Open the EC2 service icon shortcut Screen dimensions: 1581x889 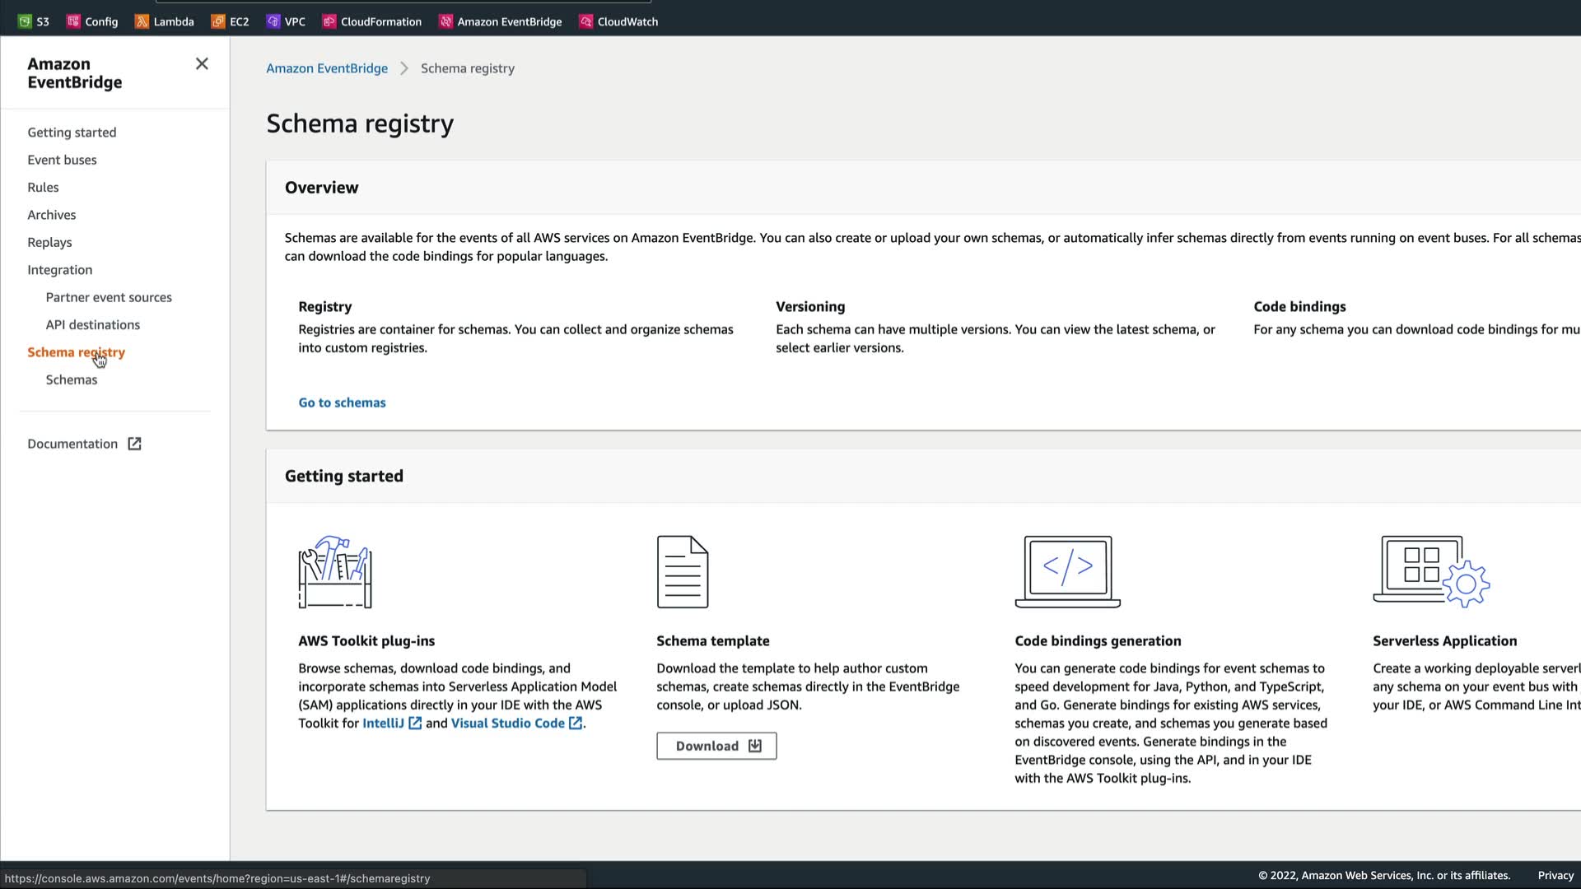coord(218,21)
